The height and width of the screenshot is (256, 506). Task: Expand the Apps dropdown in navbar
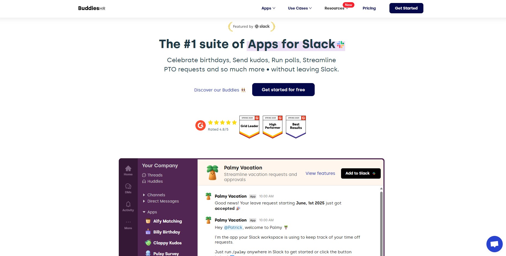pos(268,8)
